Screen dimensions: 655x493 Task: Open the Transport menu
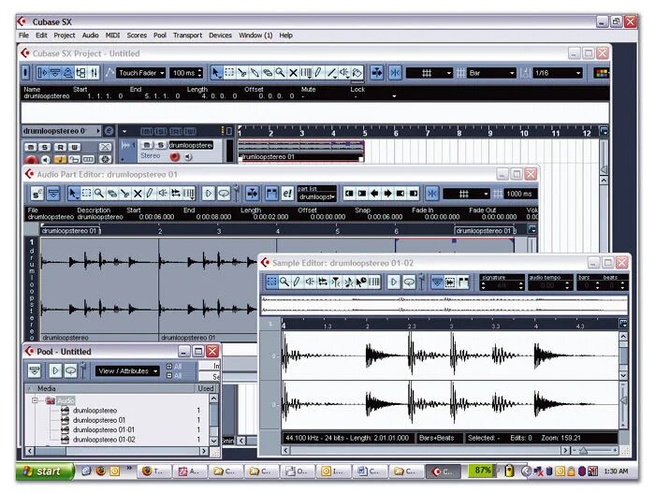[187, 36]
